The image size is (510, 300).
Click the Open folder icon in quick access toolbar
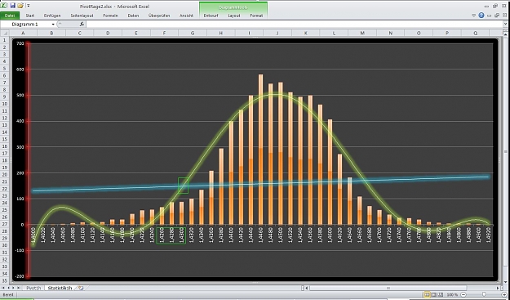[x=20, y=6]
